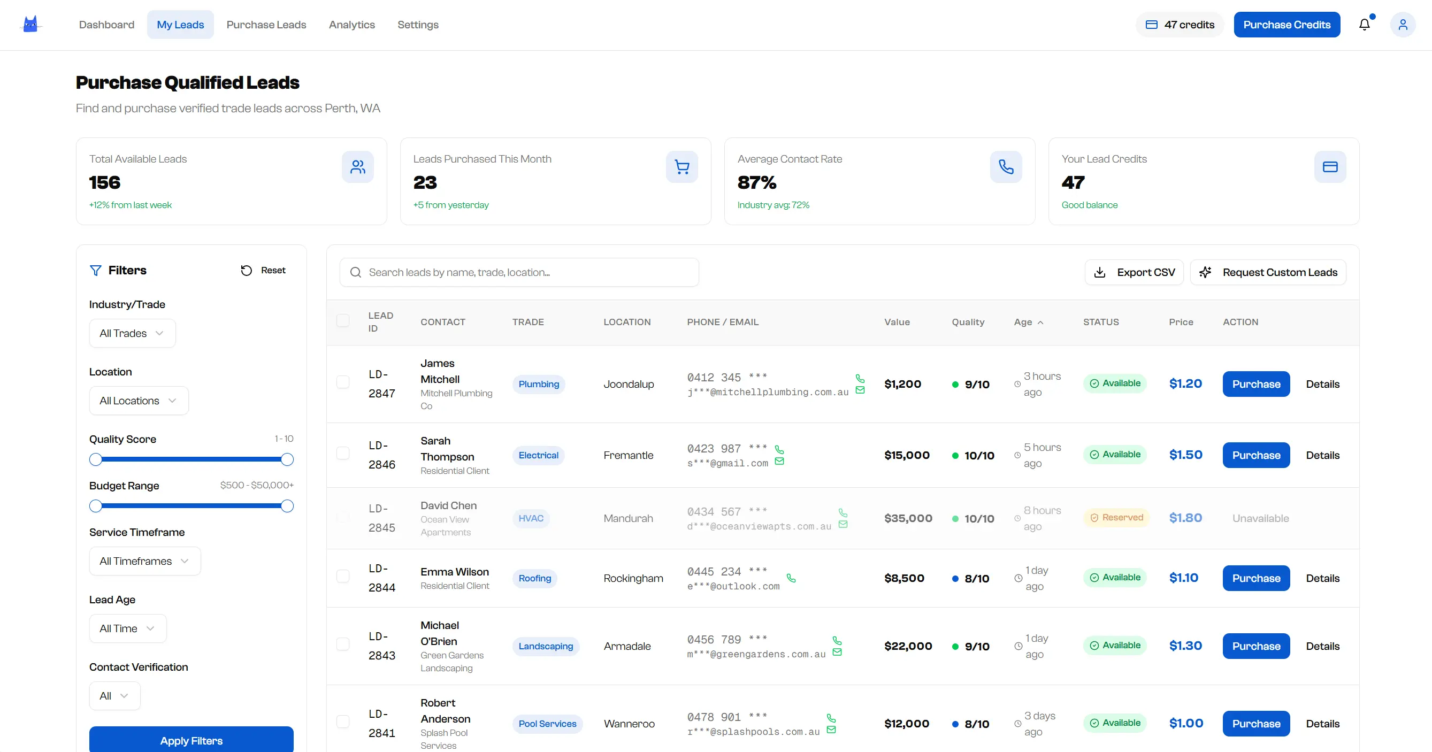Purchase the Sarah Thompson Electrical lead
This screenshot has width=1432, height=752.
point(1256,455)
